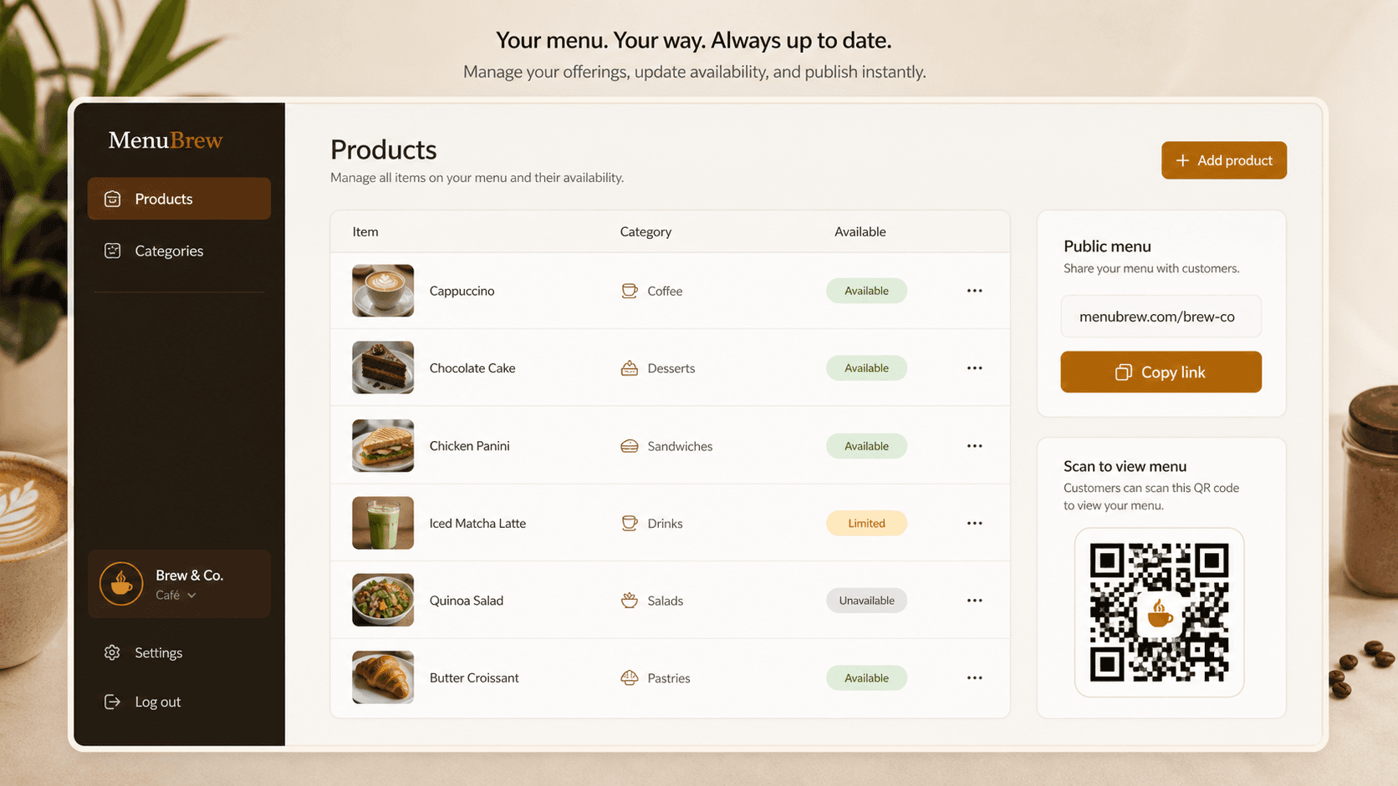Click the Copy link button
Screen dimensions: 1398x786
[1161, 372]
